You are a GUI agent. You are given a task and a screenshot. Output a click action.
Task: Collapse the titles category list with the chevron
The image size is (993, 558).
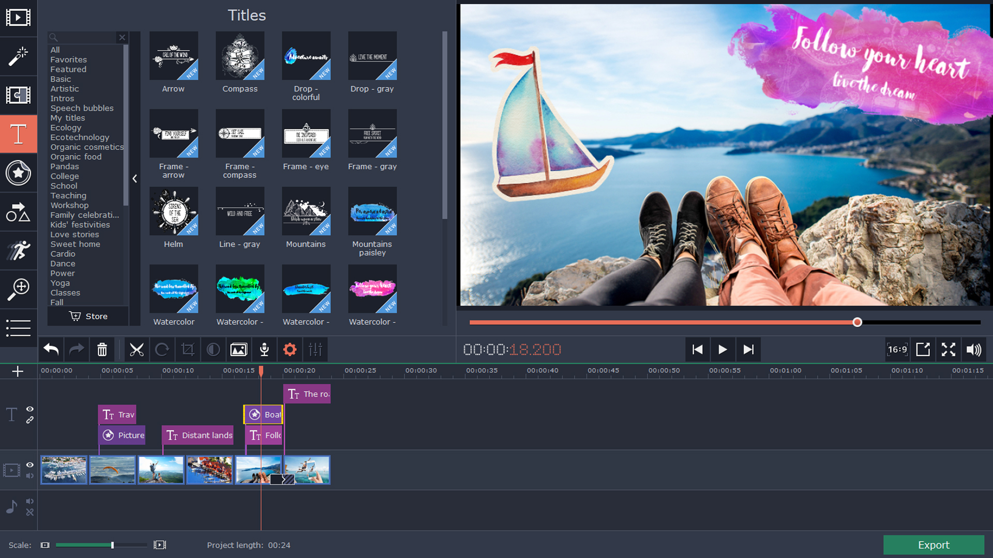(x=134, y=178)
